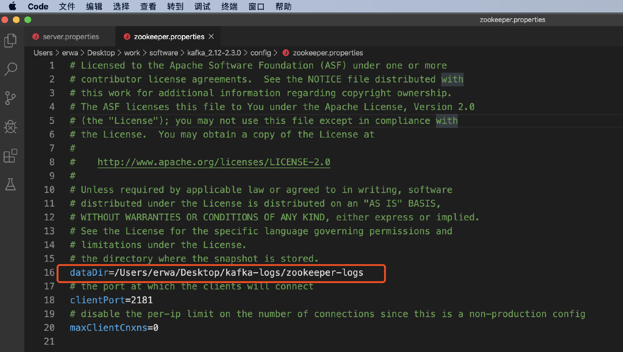Viewport: 623px width, 352px height.
Task: Open the Testing flask view
Action: (x=10, y=184)
